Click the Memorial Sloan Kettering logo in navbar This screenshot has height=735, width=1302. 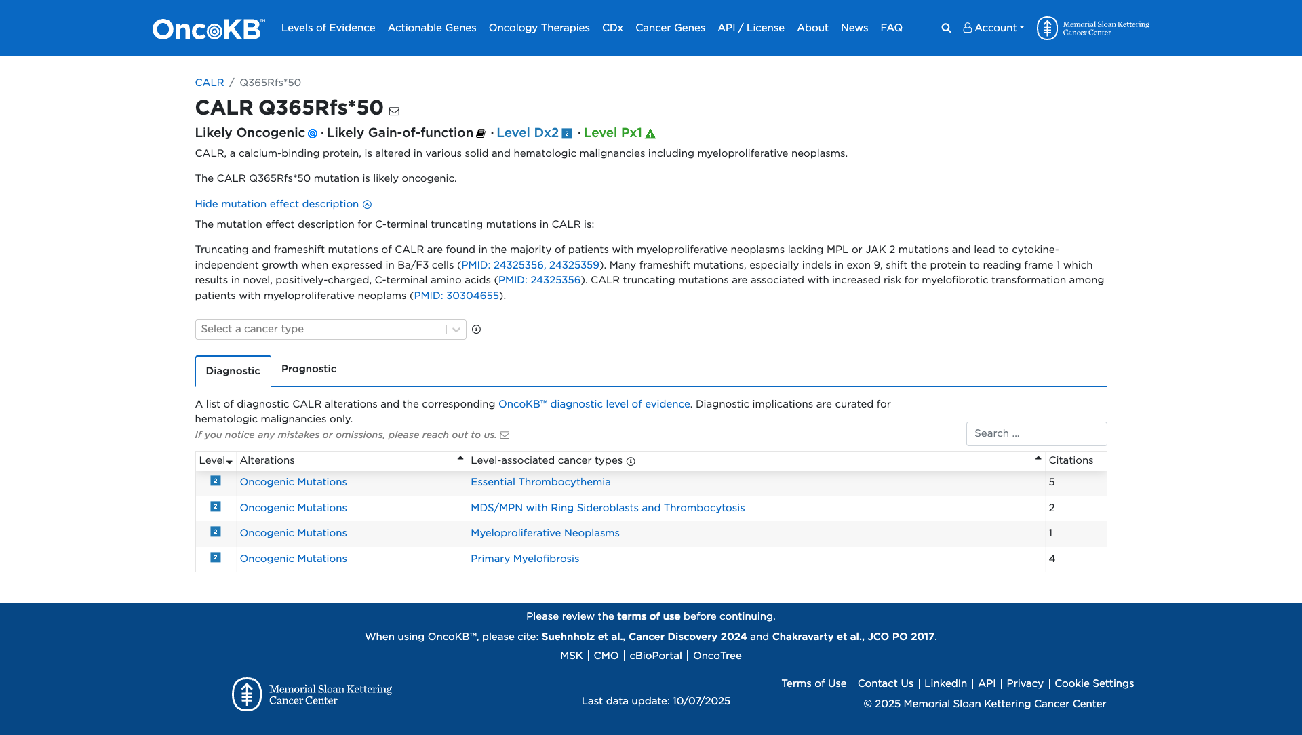click(1048, 28)
